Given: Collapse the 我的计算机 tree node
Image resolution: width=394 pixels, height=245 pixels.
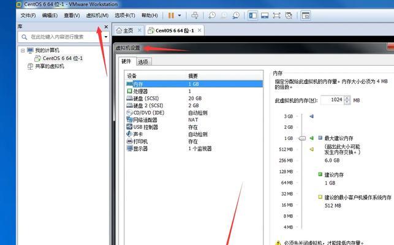Looking at the screenshot, I should coord(23,50).
